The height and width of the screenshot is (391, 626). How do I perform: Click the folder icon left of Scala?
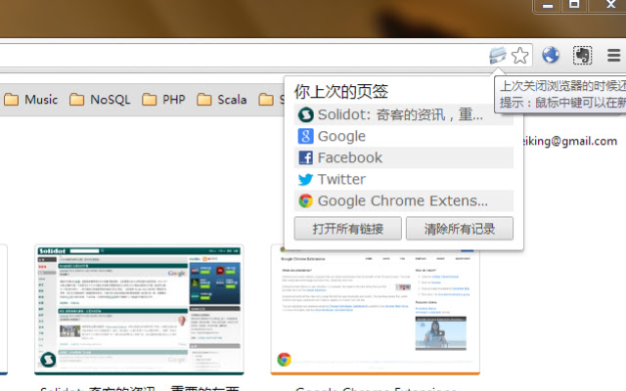[204, 100]
